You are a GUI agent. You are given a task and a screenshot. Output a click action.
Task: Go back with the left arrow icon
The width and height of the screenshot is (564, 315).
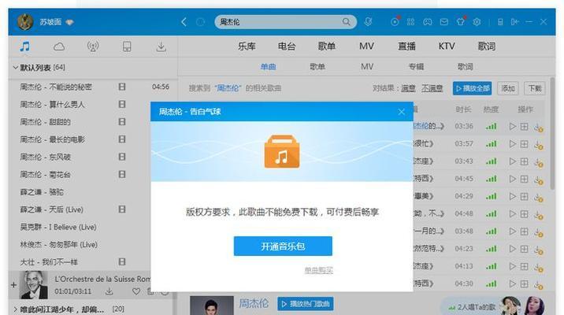point(184,22)
